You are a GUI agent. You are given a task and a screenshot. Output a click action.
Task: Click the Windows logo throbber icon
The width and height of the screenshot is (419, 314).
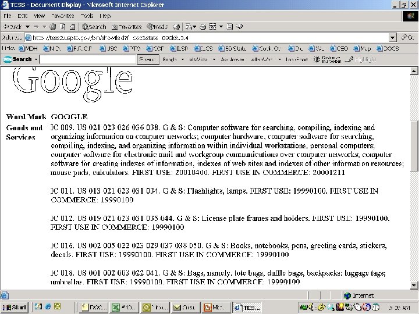tap(410, 16)
